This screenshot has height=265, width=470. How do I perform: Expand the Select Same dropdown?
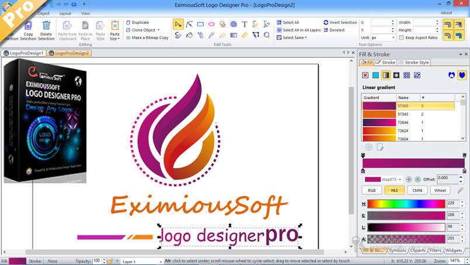click(292, 38)
